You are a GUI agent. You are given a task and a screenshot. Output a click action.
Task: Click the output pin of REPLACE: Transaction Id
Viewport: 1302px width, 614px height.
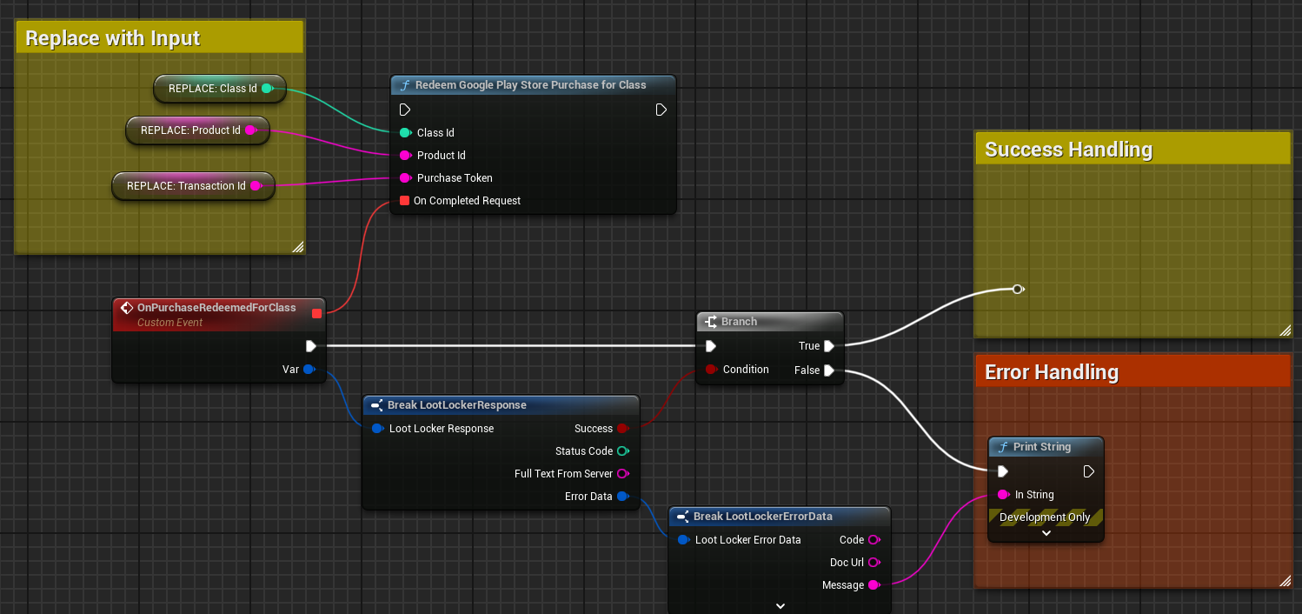coord(256,185)
